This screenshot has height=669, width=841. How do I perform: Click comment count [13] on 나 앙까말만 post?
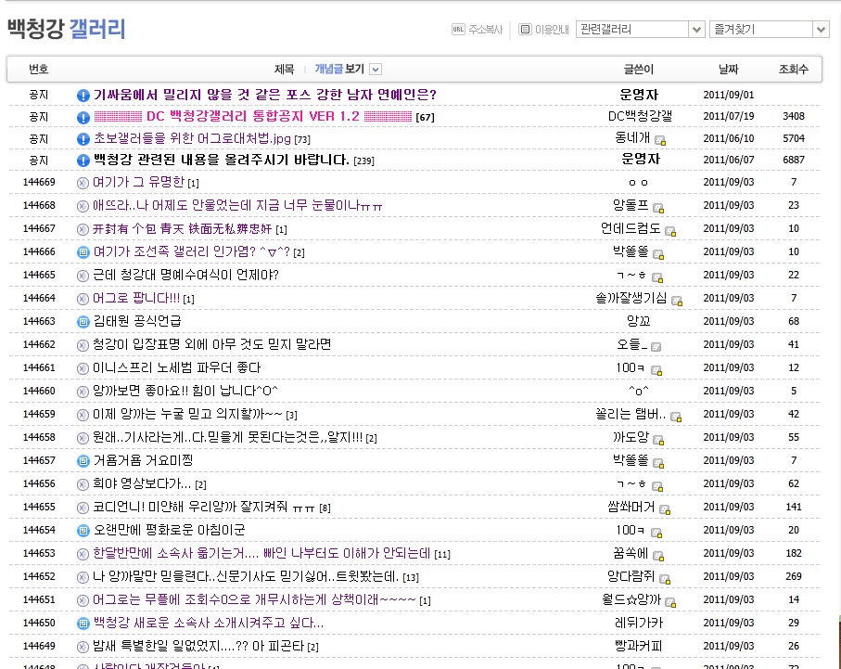[411, 578]
